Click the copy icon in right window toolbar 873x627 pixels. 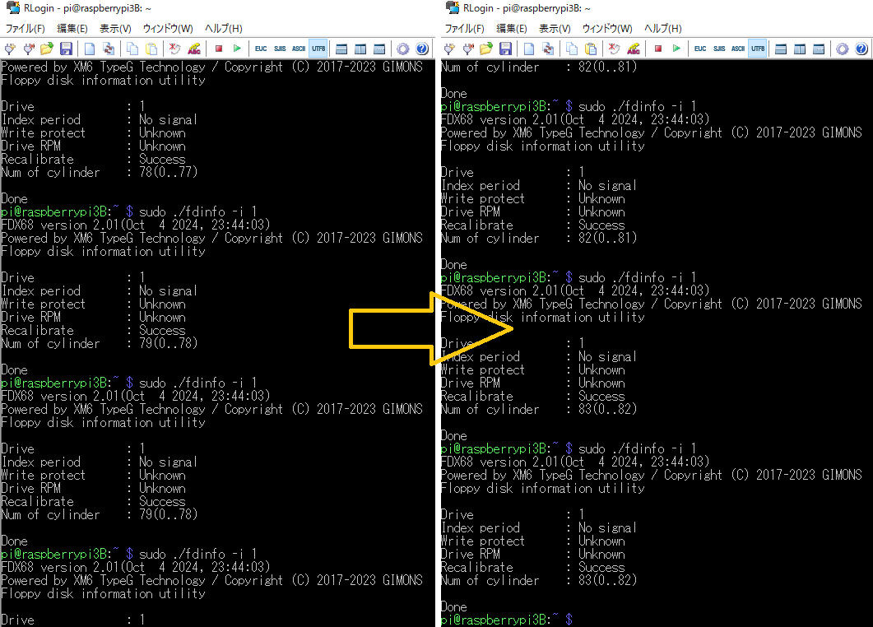[571, 49]
